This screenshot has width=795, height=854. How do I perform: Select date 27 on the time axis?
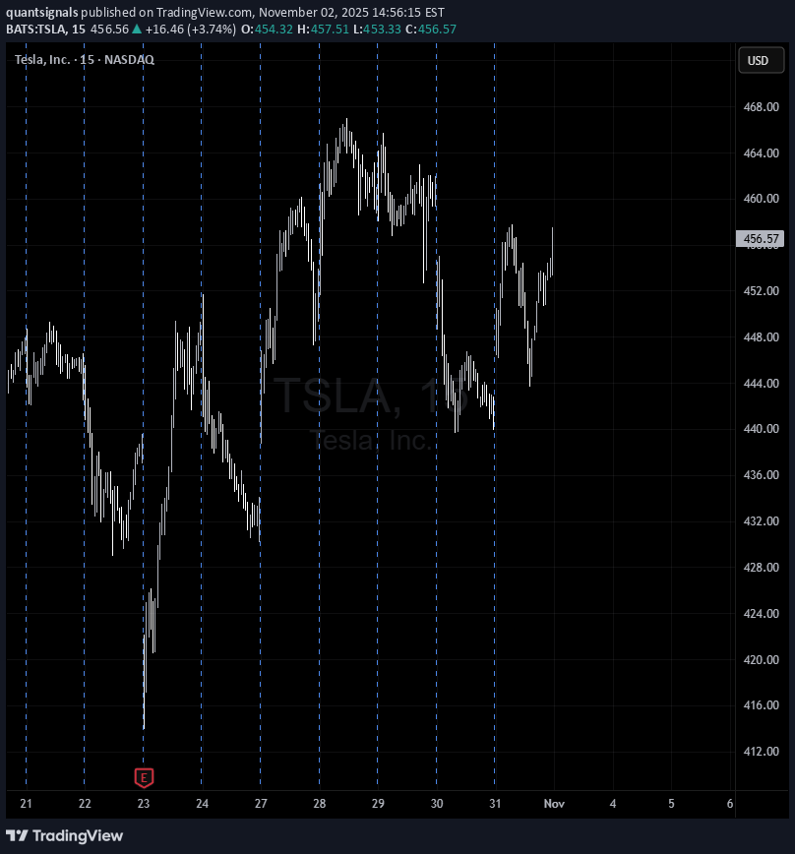(x=261, y=804)
